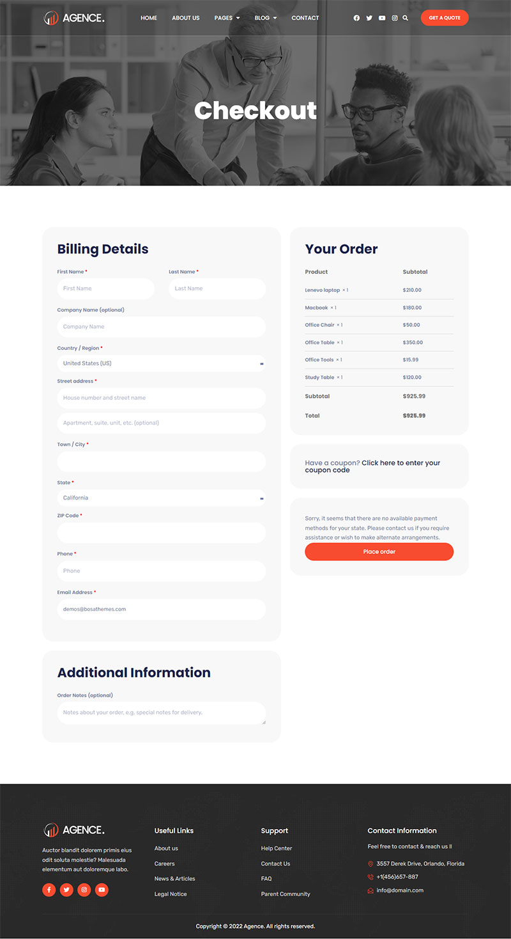Select Contact in the top navigation
Screen dimensions: 511x939
[305, 18]
